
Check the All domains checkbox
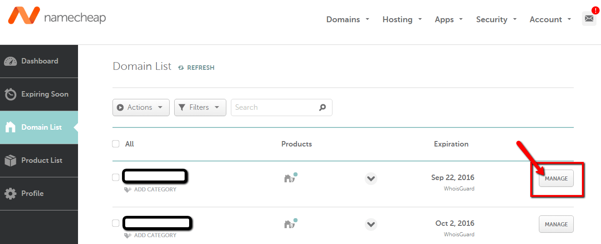point(116,144)
